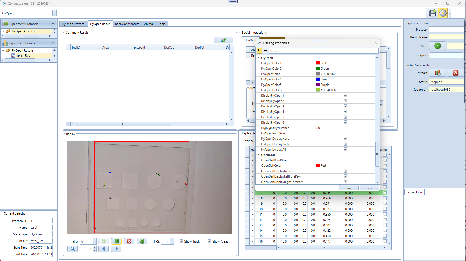Screen dimensions: 466x261
Task: Stop the video stream with red power button
Action: [x=455, y=73]
